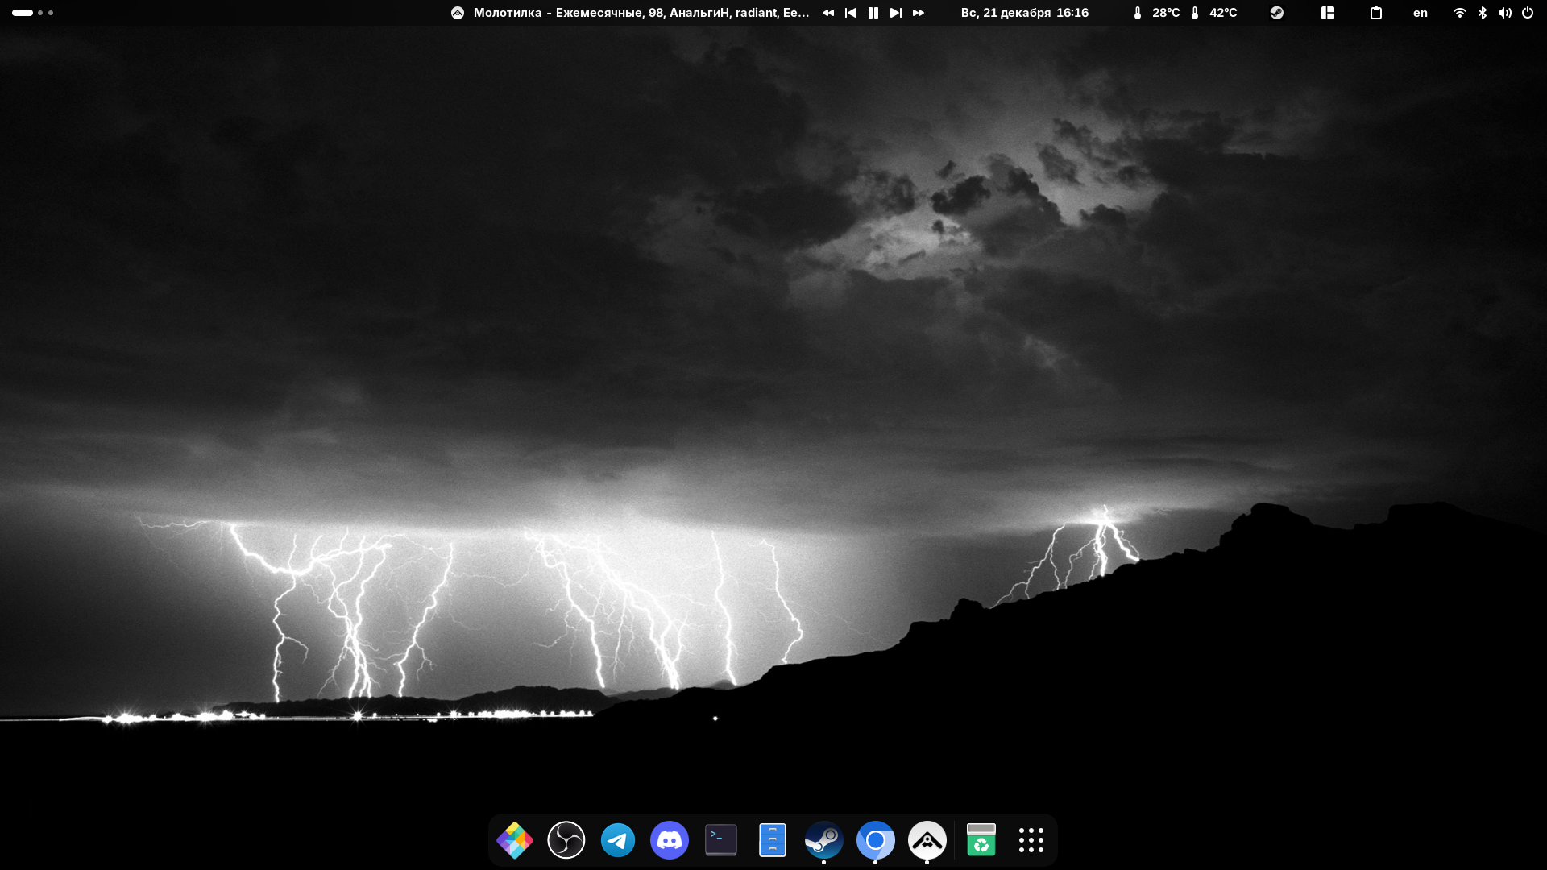Open Discord in the dock
The image size is (1547, 870).
(x=670, y=840)
